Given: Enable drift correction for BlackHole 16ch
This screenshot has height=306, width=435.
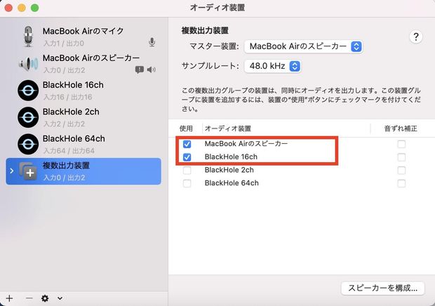Looking at the screenshot, I should pos(401,157).
